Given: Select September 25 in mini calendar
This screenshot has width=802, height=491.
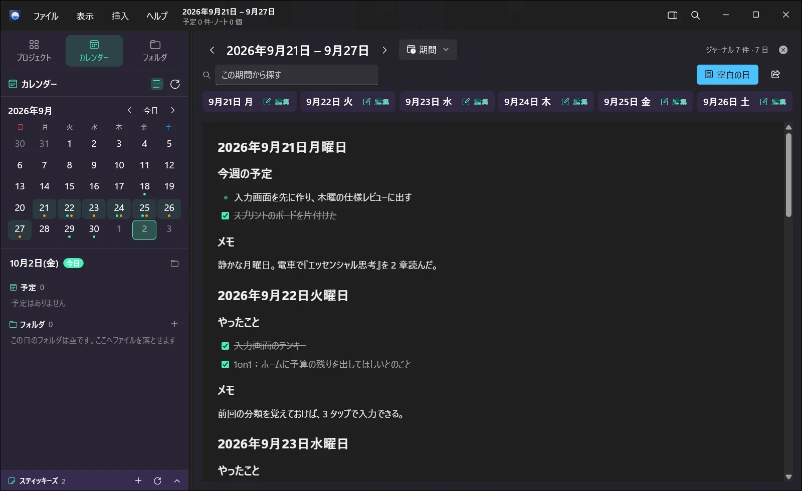Looking at the screenshot, I should [x=144, y=208].
